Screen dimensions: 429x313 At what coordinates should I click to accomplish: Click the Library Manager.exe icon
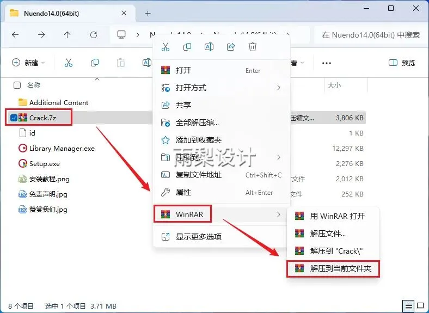(23, 148)
